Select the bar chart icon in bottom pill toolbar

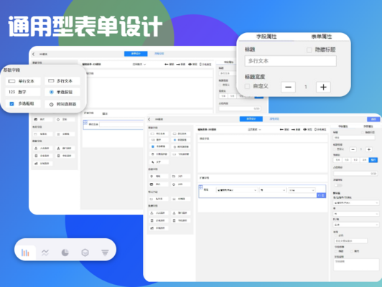pos(25,253)
